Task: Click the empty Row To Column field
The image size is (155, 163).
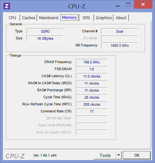Action: click(92, 133)
